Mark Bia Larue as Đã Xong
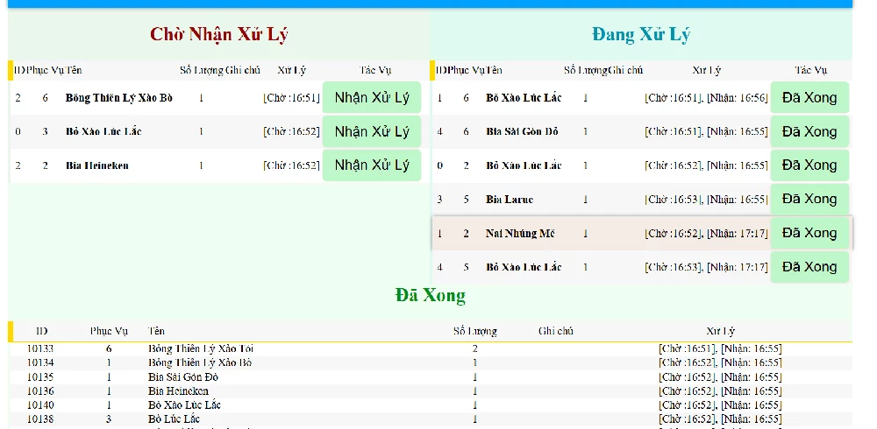Image resolution: width=877 pixels, height=429 pixels. [x=809, y=200]
